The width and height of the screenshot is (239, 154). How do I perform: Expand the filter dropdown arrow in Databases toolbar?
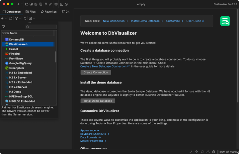pos(20,18)
